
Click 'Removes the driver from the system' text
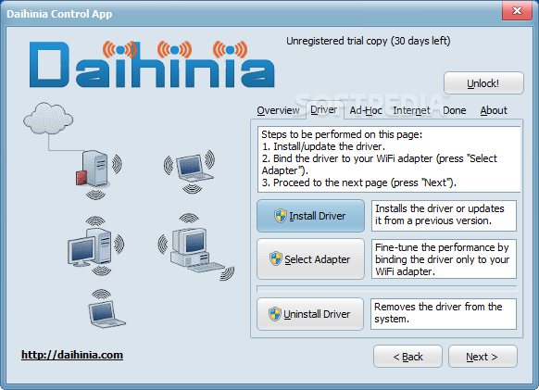(x=444, y=314)
